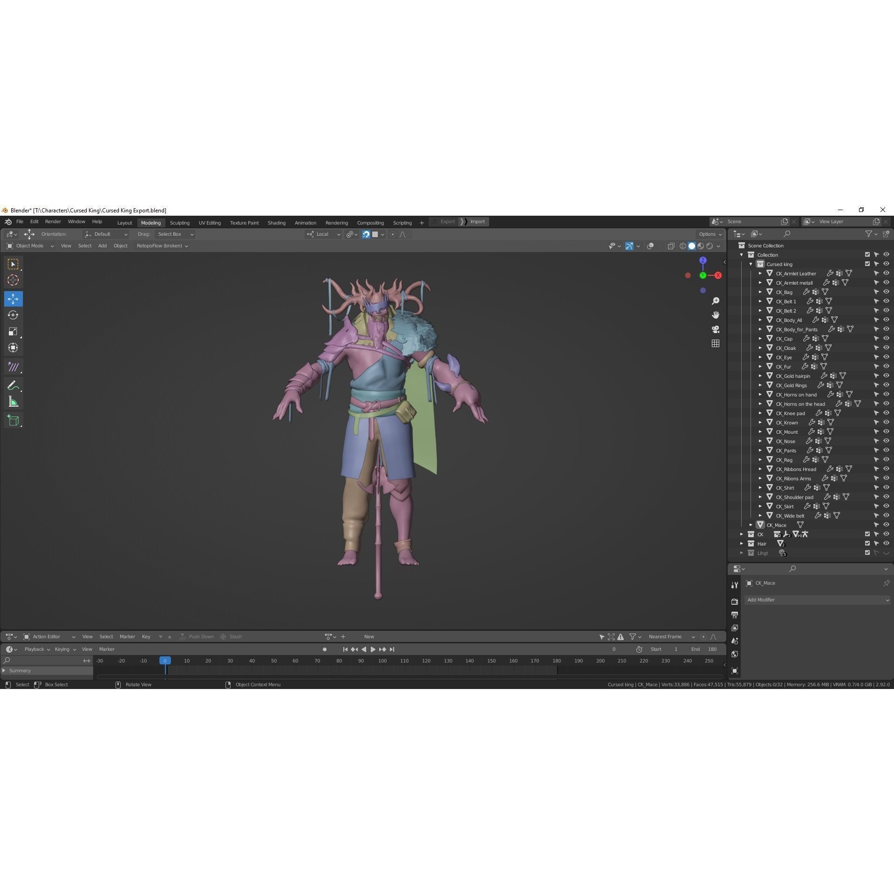The width and height of the screenshot is (894, 894).
Task: Open the Add Modifier dropdown
Action: tap(818, 600)
